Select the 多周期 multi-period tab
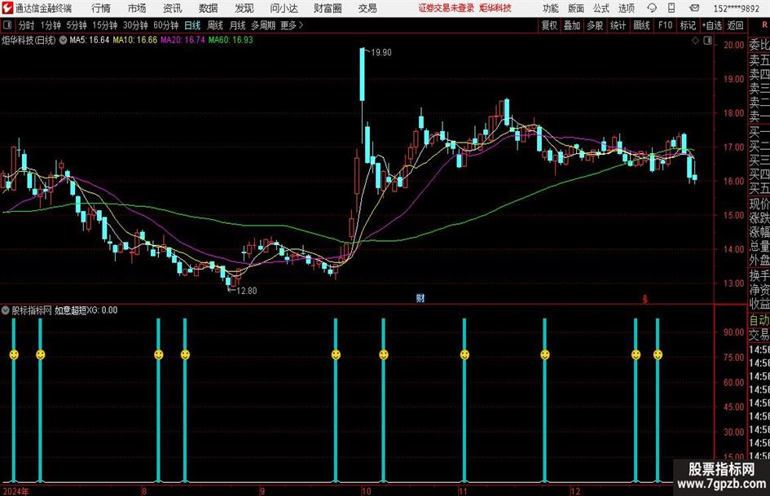This screenshot has height=496, width=770. (262, 25)
